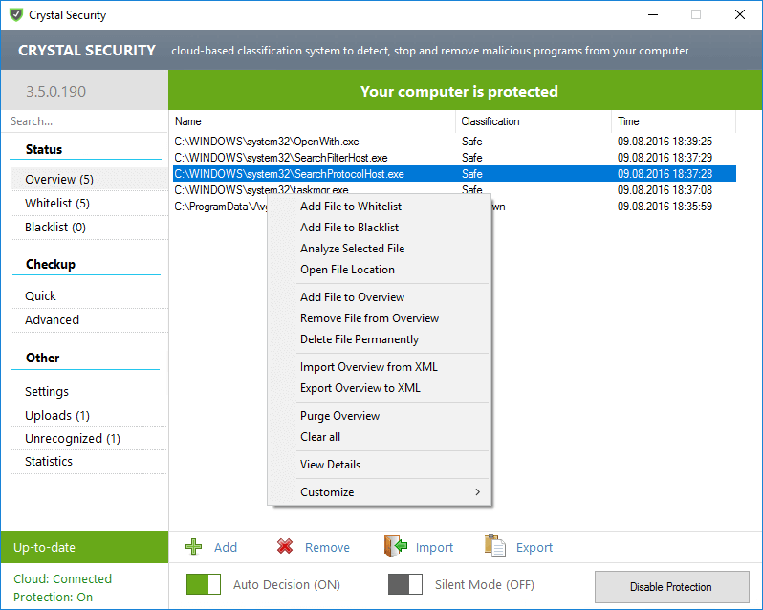The image size is (763, 610).
Task: Open the Advanced checkup
Action: tap(89, 319)
